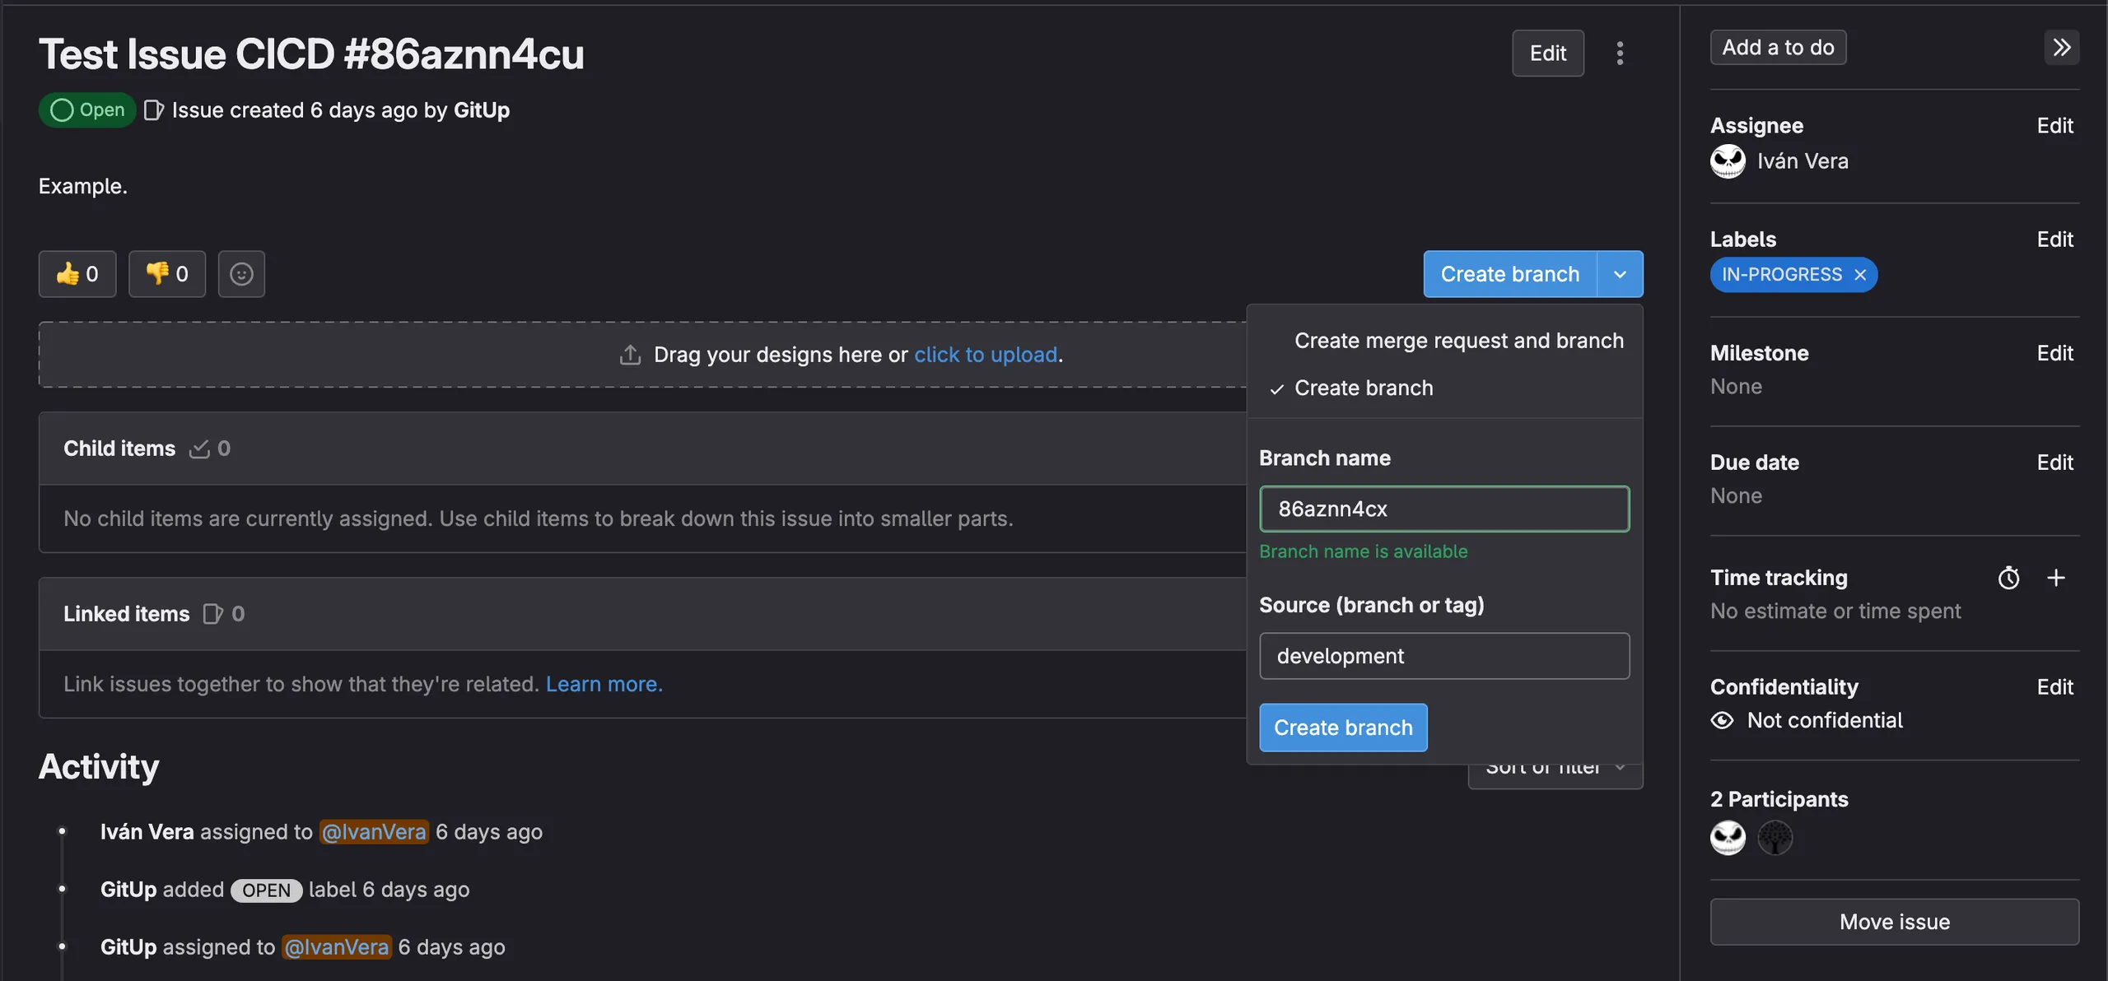Add time entry plus icon
Image resolution: width=2108 pixels, height=981 pixels.
(x=2056, y=578)
